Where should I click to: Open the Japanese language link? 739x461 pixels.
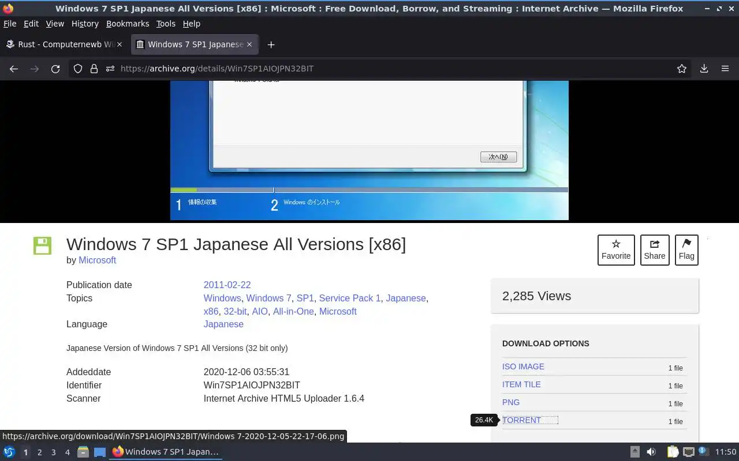[223, 324]
